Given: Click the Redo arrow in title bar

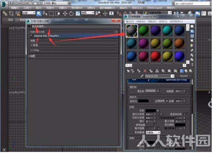Looking at the screenshot, I should click(23, 3).
